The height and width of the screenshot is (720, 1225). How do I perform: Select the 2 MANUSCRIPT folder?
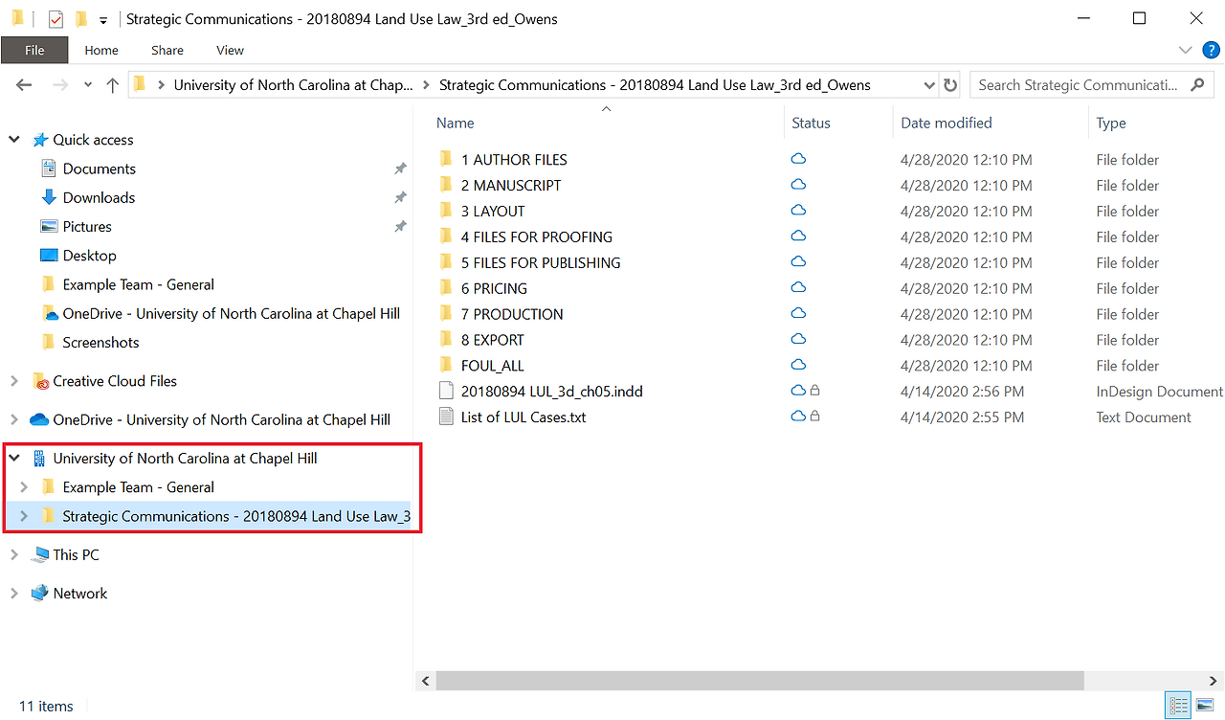511,186
